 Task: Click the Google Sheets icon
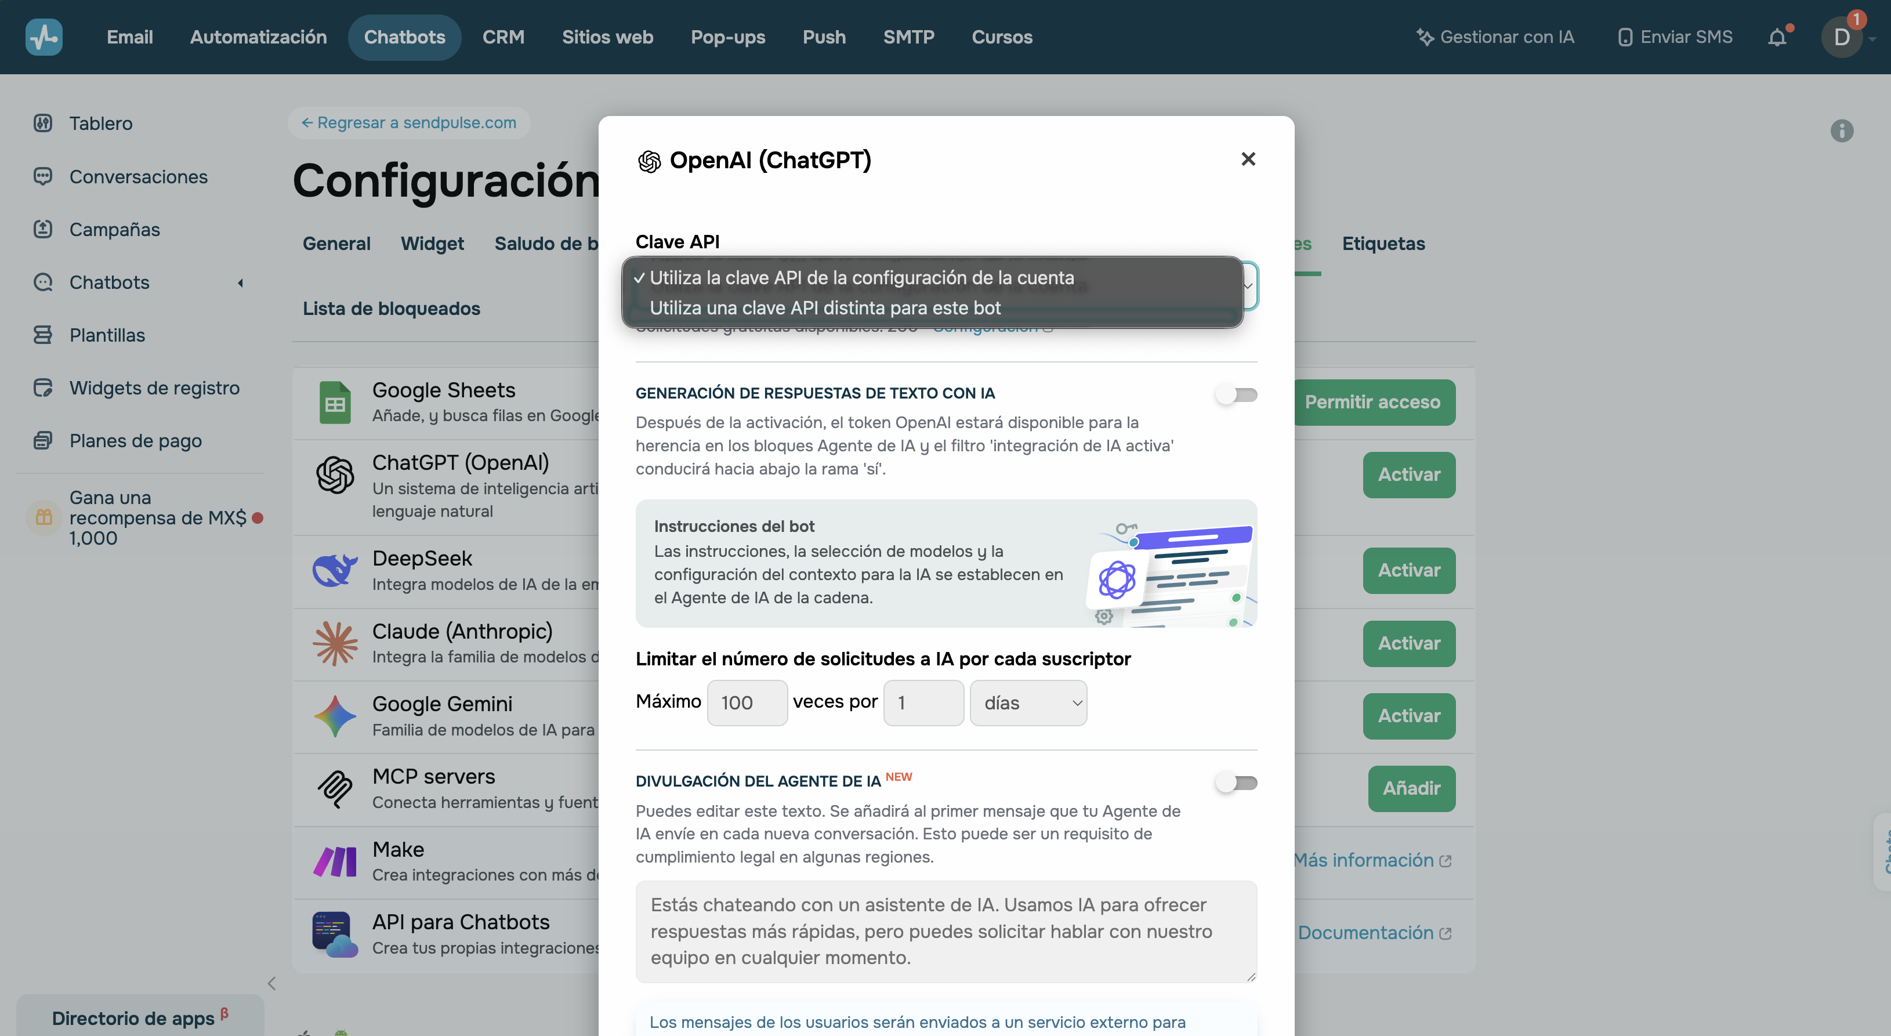pos(335,403)
